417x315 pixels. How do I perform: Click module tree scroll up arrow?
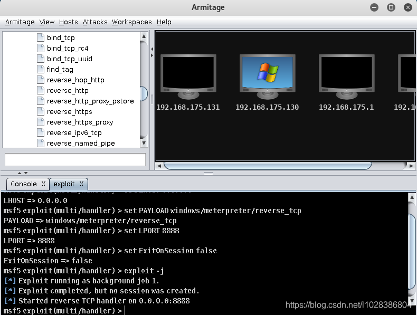point(144,36)
